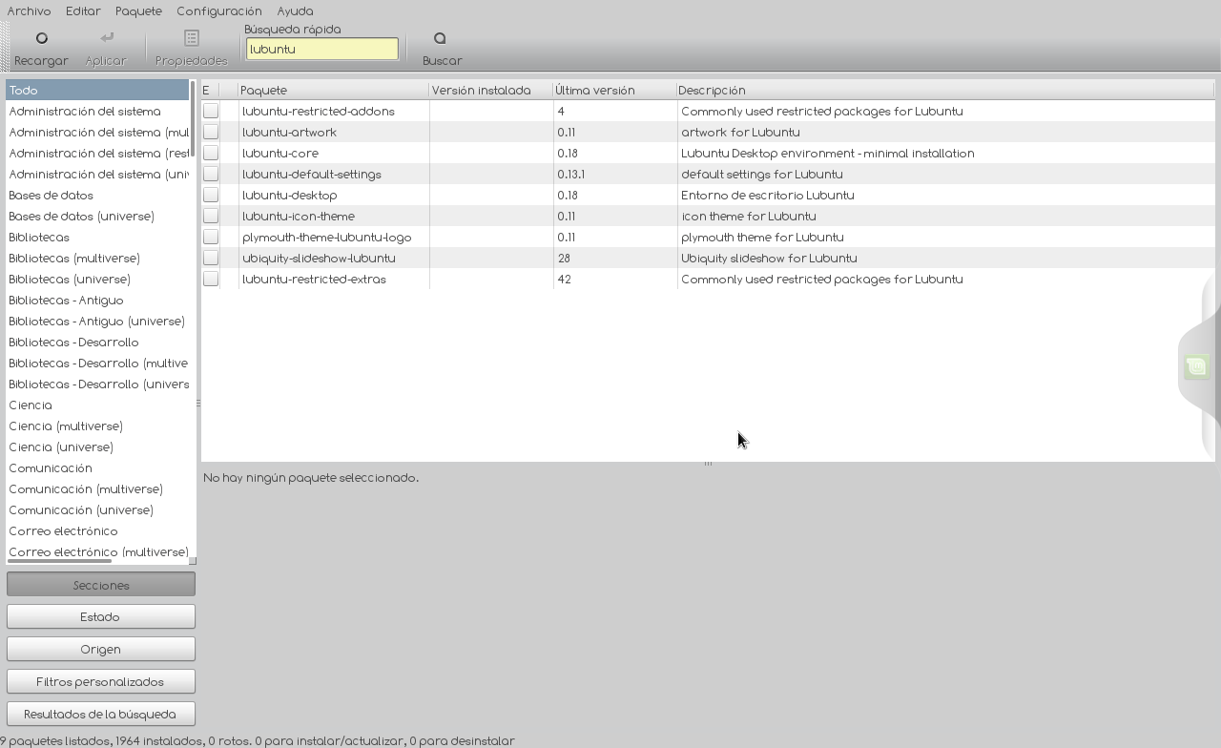Mark the ubiquity-slideshow-lubuntu checkbox
Image resolution: width=1221 pixels, height=748 pixels.
click(211, 258)
